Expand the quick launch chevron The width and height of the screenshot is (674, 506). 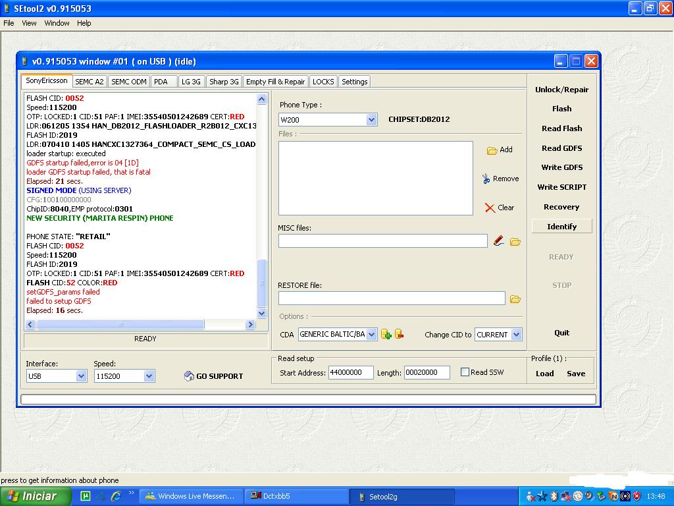(x=131, y=493)
